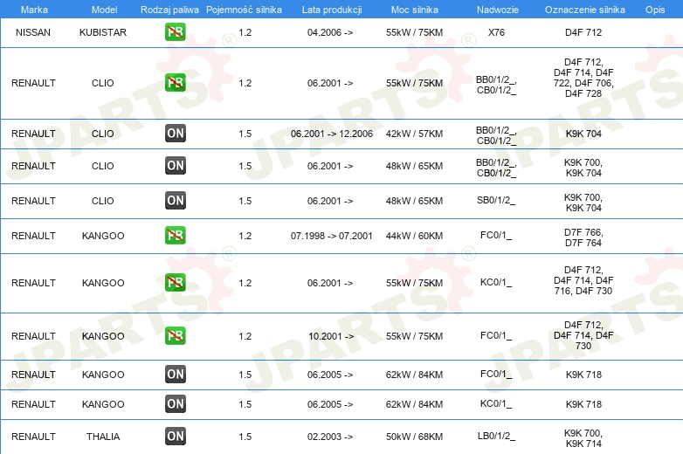The width and height of the screenshot is (683, 454).
Task: Select the KUBISTAR model cell
Action: coord(103,32)
